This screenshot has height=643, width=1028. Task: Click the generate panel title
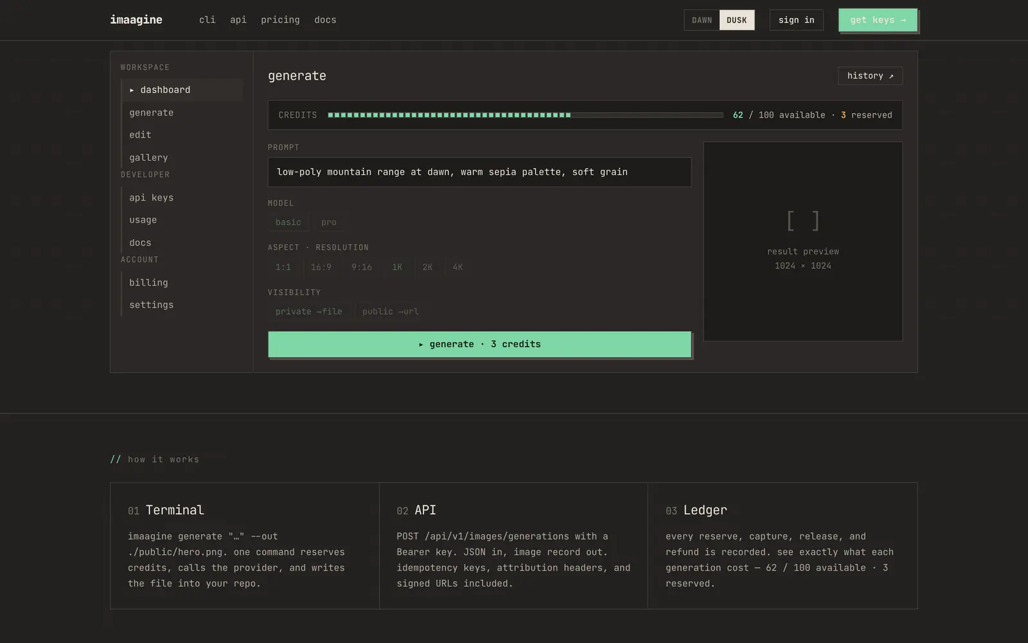pyautogui.click(x=297, y=76)
